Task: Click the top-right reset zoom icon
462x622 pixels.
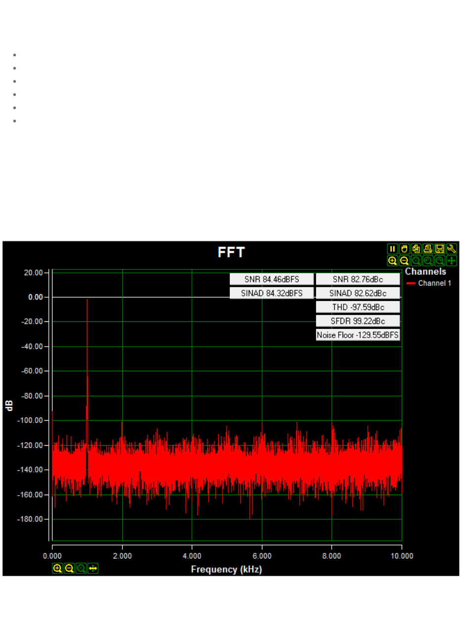Action: [x=416, y=261]
